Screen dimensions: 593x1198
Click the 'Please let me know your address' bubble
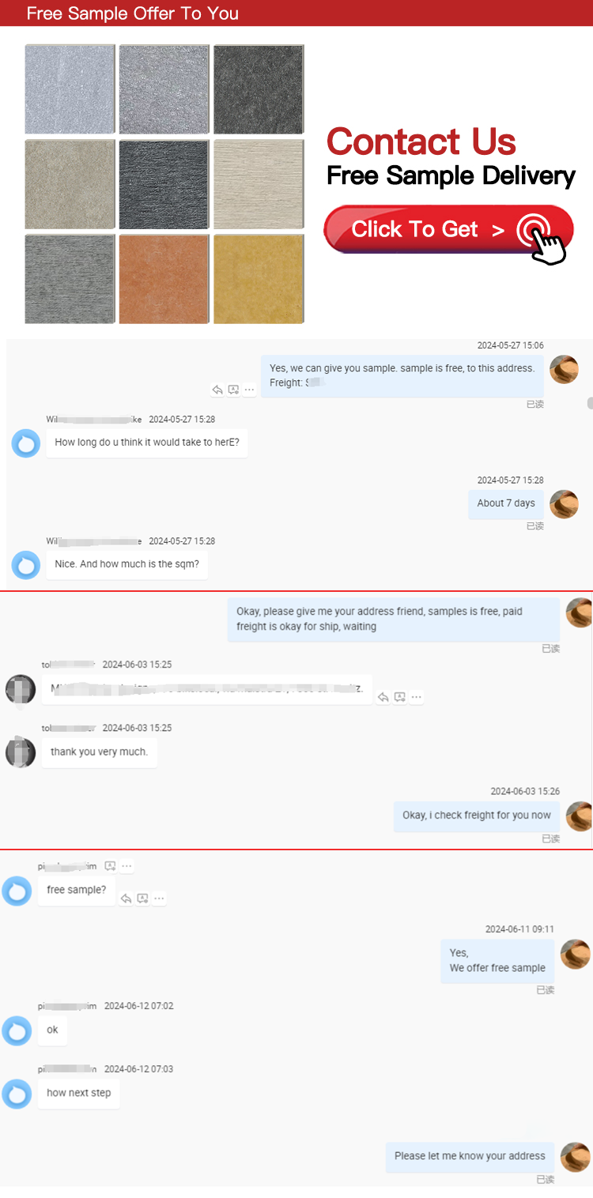pyautogui.click(x=470, y=1156)
